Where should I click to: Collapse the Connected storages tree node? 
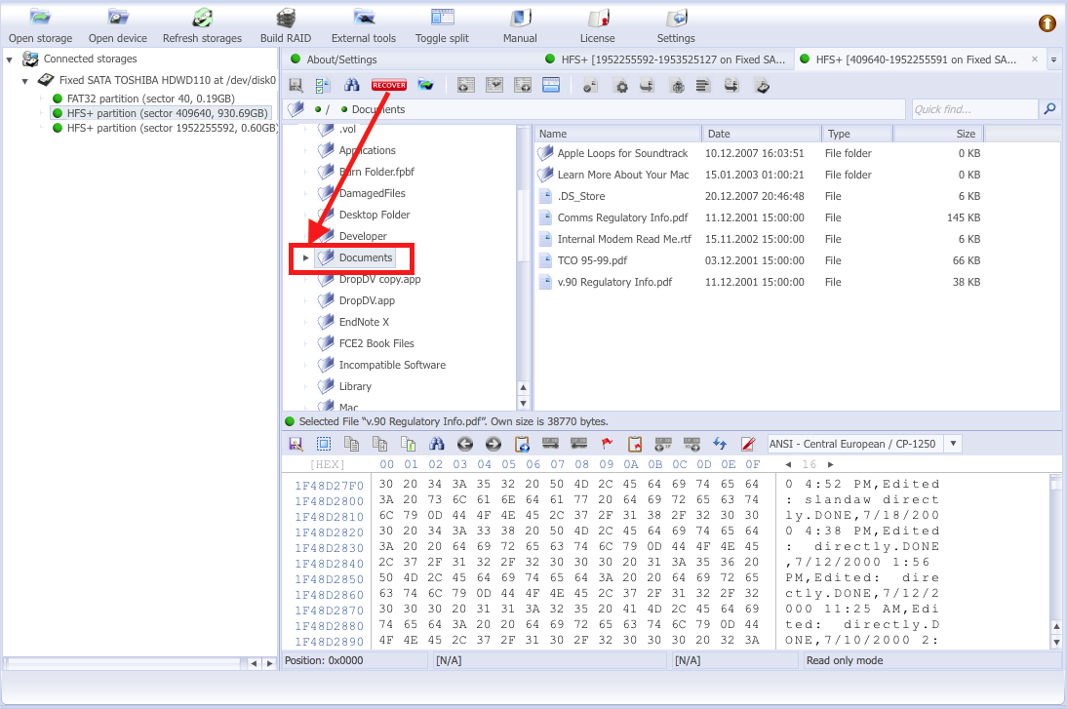click(x=10, y=59)
